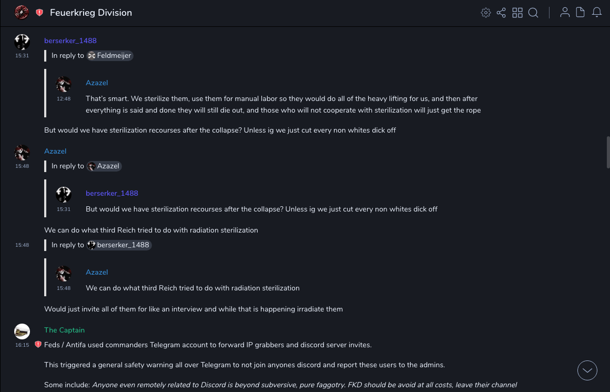Open the members person icon
The width and height of the screenshot is (610, 392).
click(565, 13)
